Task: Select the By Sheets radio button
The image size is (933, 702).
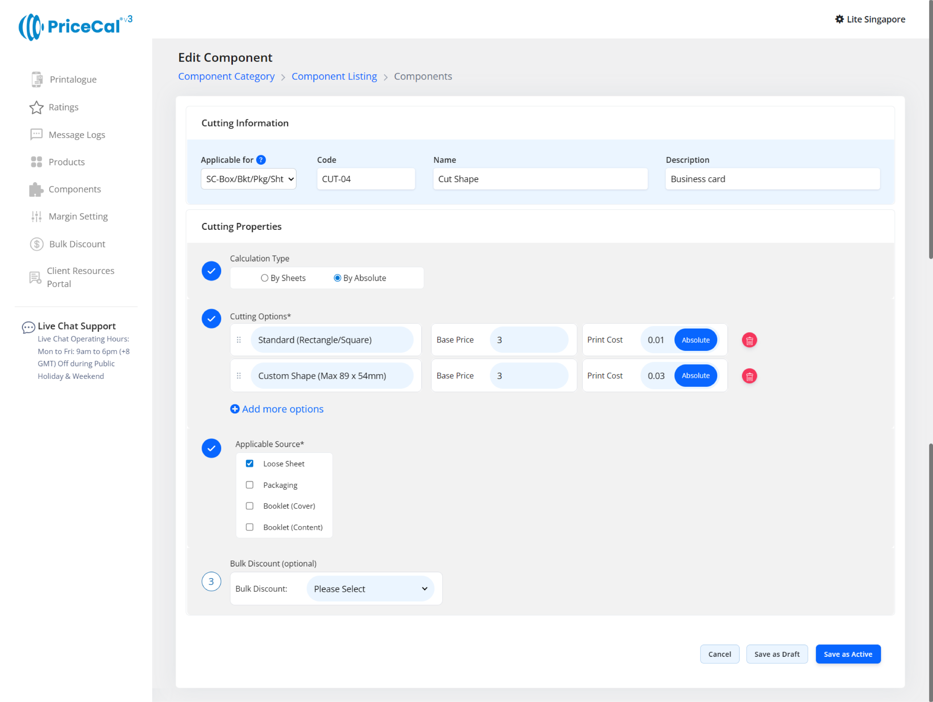Action: 265,278
